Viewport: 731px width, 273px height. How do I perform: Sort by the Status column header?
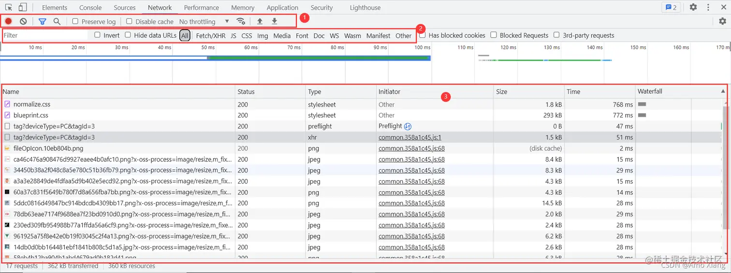click(271, 91)
